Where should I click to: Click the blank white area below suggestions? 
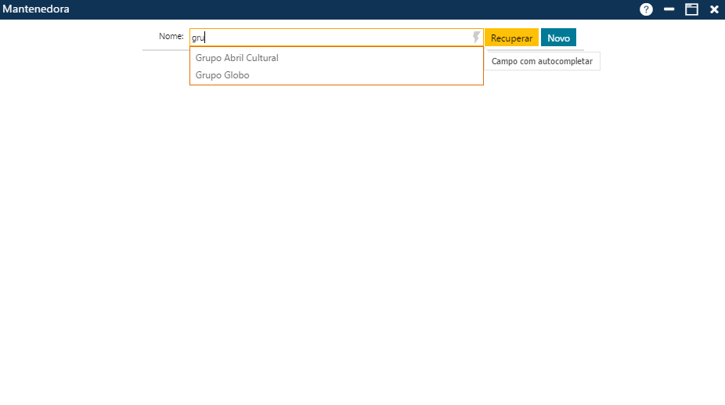pyautogui.click(x=360, y=235)
